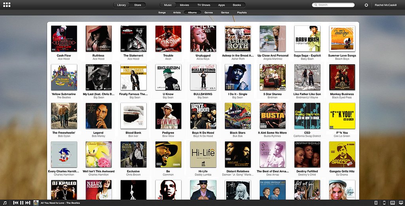Click All You Need Is Love track title
This screenshot has height=206, width=405.
click(60, 203)
